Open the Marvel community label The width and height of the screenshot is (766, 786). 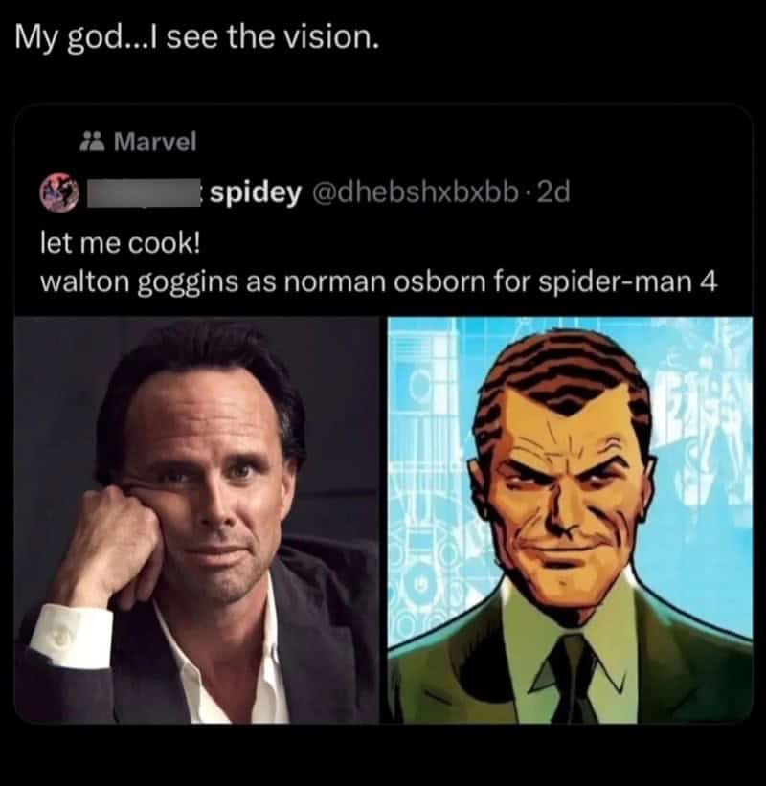pos(154,143)
